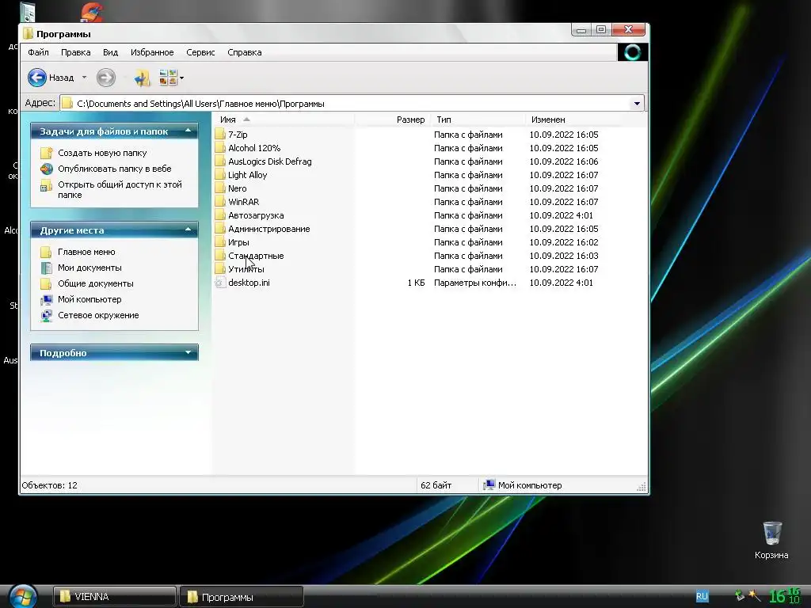811x608 pixels.
Task: Open the Views icon in toolbar
Action: coord(168,78)
